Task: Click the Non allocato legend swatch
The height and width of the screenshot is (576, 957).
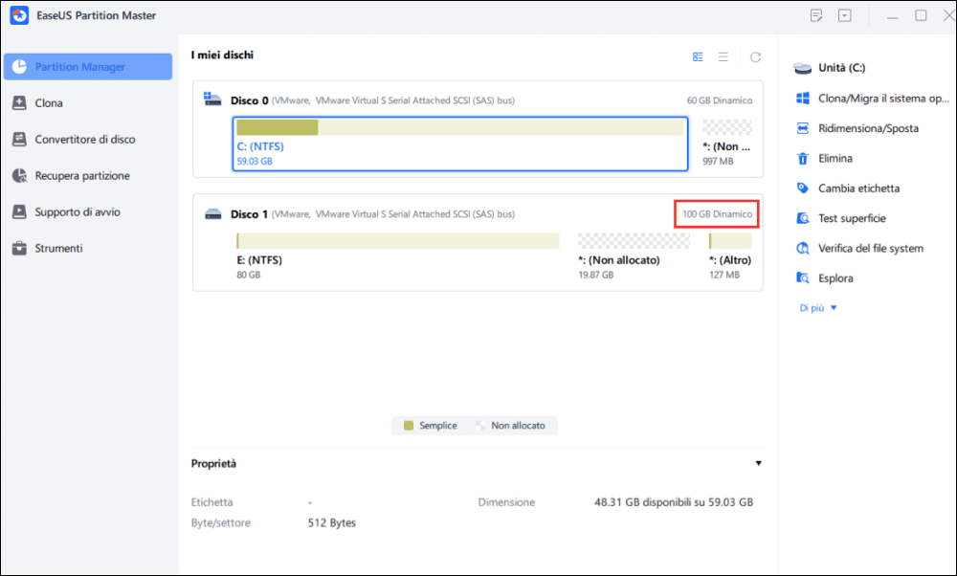Action: [x=481, y=425]
